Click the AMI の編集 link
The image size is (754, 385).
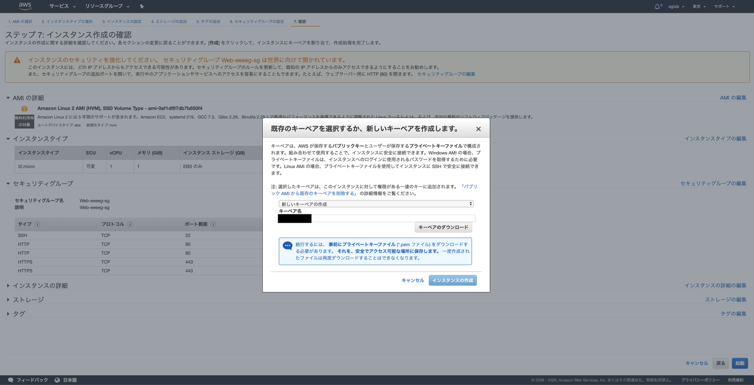733,98
